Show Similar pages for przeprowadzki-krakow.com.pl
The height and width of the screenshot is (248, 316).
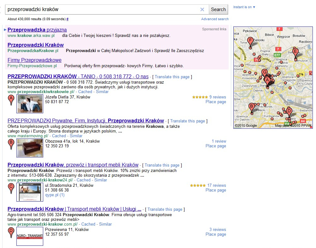(x=105, y=224)
